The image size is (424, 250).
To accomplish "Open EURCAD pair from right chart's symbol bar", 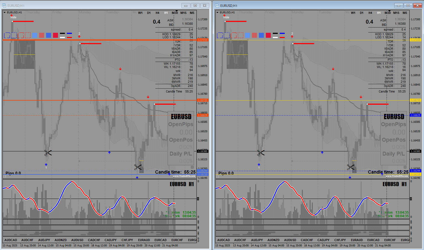I will pos(373,240).
